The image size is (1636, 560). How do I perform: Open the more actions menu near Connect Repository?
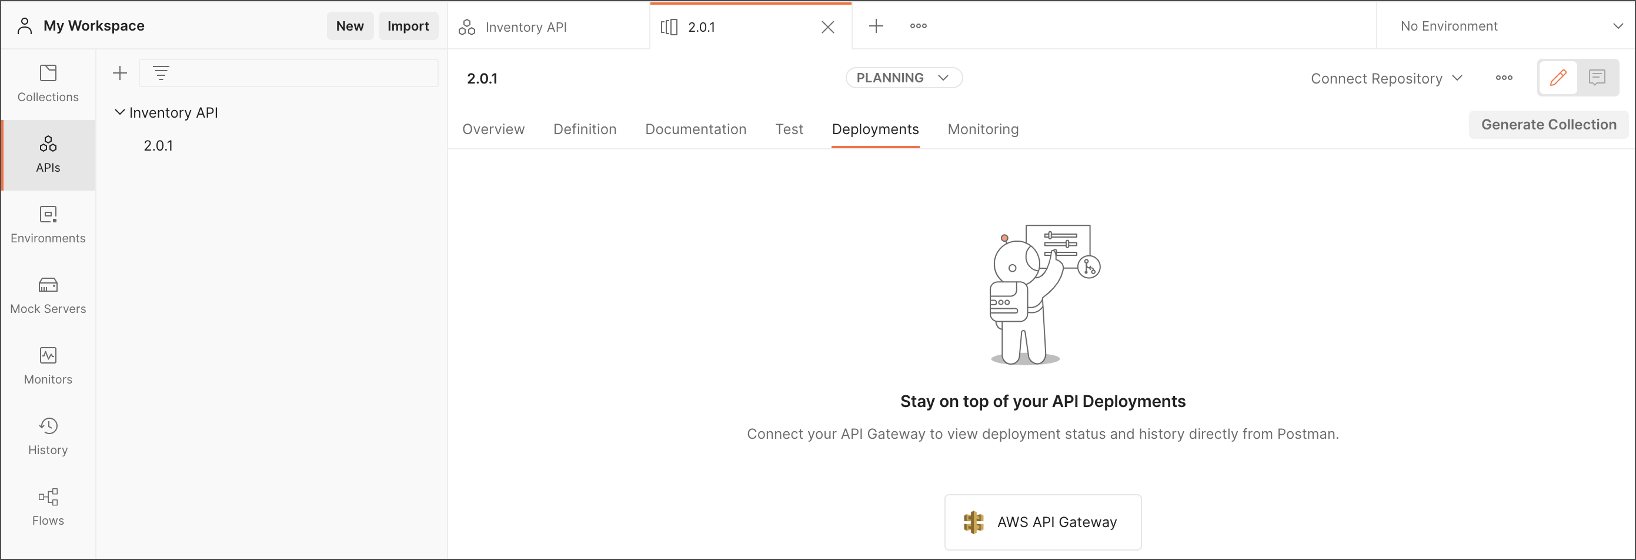click(x=1504, y=78)
